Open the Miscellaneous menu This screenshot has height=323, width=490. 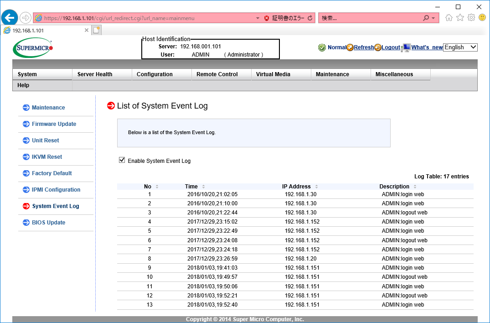coord(401,74)
